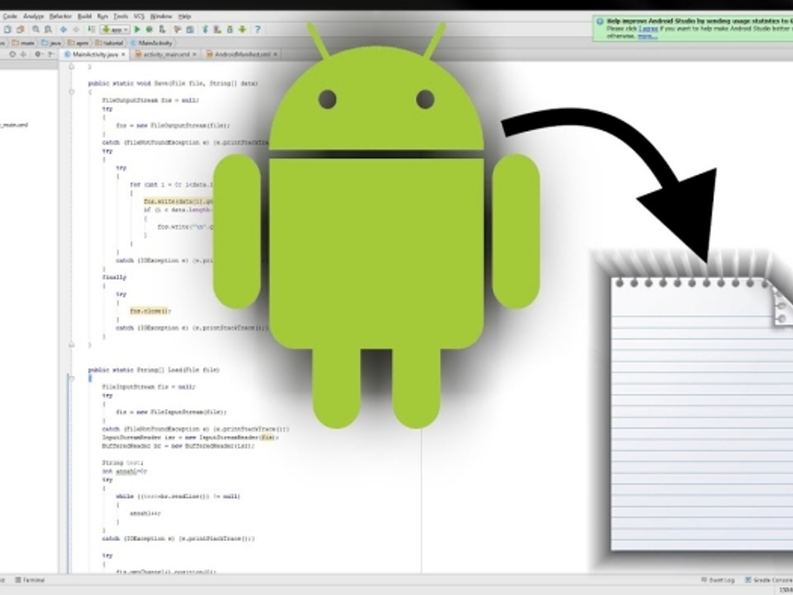
Task: Click Scroll from Source icon in project panel
Action: click(x=12, y=54)
